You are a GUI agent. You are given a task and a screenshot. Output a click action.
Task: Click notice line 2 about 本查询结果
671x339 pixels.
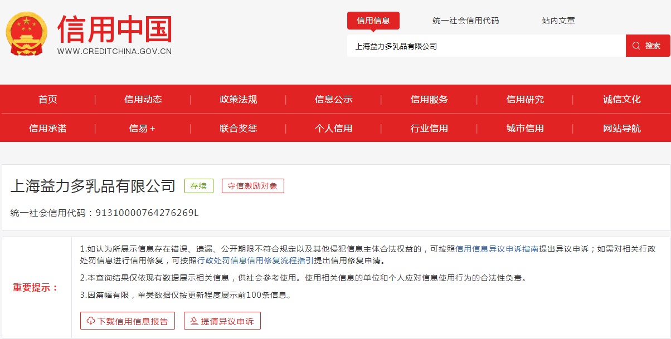(x=303, y=278)
